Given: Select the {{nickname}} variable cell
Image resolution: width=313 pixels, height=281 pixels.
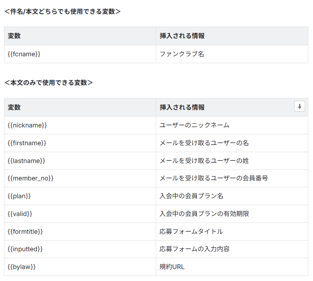Looking at the screenshot, I should tap(80, 125).
